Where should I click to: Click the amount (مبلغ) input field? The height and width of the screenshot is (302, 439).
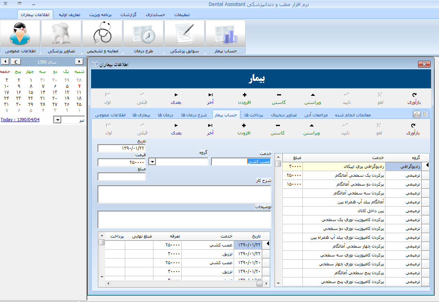pos(122,176)
